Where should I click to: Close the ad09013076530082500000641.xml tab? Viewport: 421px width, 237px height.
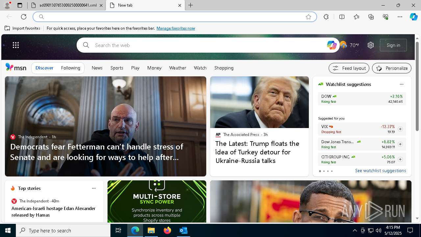click(x=101, y=5)
